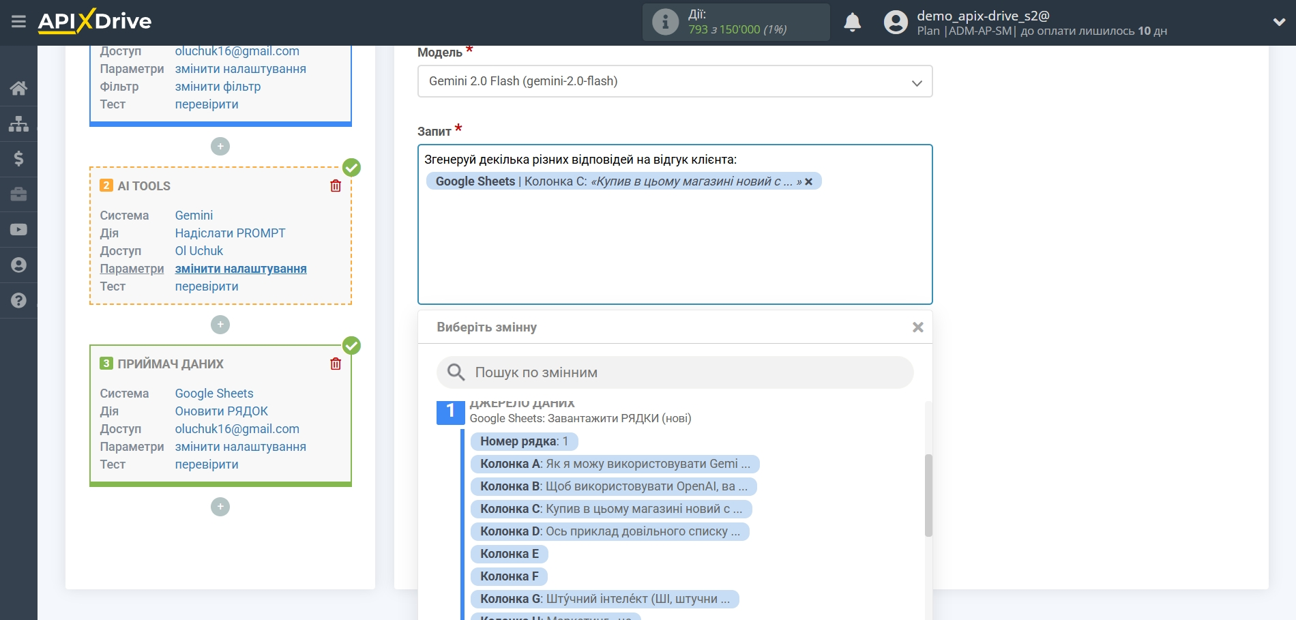Open the help question mark icon
1296x620 pixels.
[x=18, y=301]
